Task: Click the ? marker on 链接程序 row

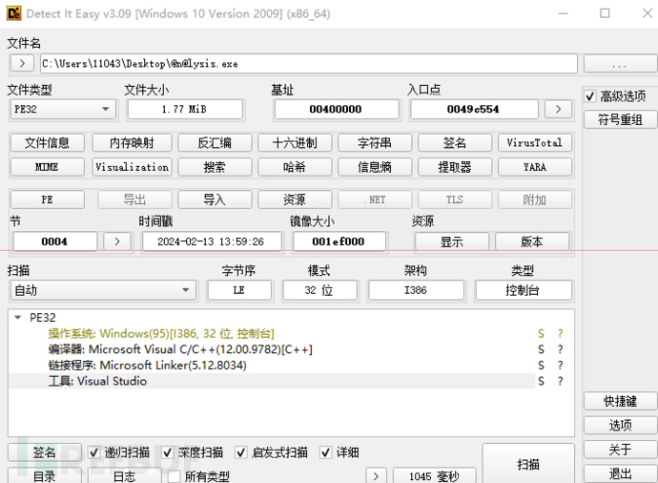Action: coord(560,366)
